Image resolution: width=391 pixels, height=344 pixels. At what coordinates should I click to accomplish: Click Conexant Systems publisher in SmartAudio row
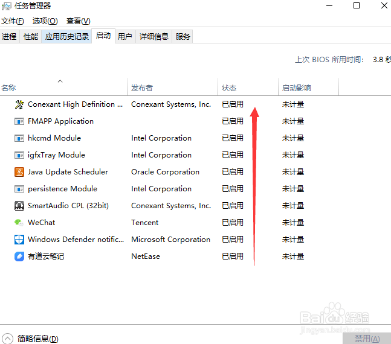(171, 206)
